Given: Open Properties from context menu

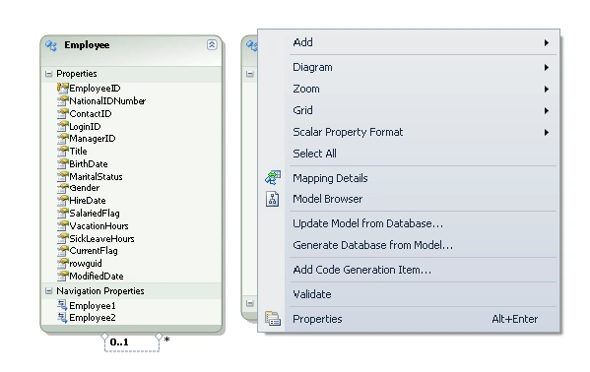Looking at the screenshot, I should 423,319.
